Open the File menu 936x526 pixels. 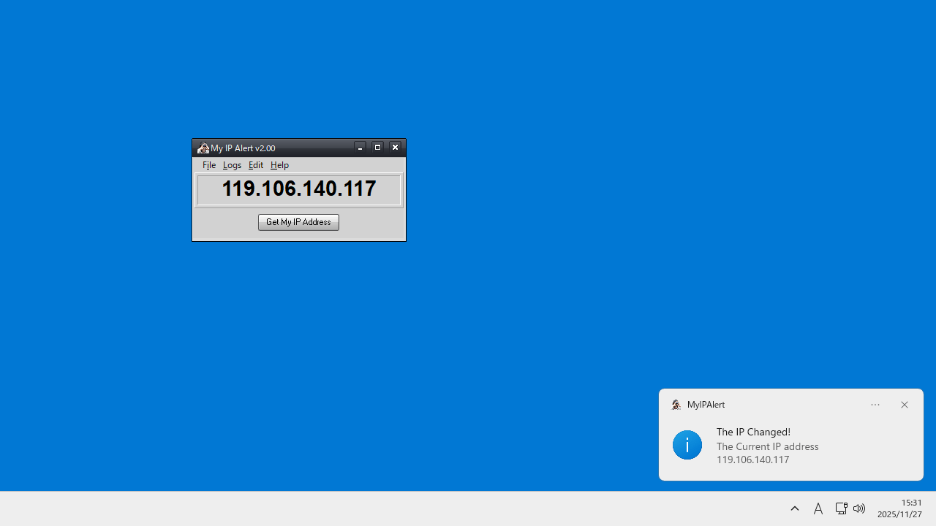[x=209, y=164]
